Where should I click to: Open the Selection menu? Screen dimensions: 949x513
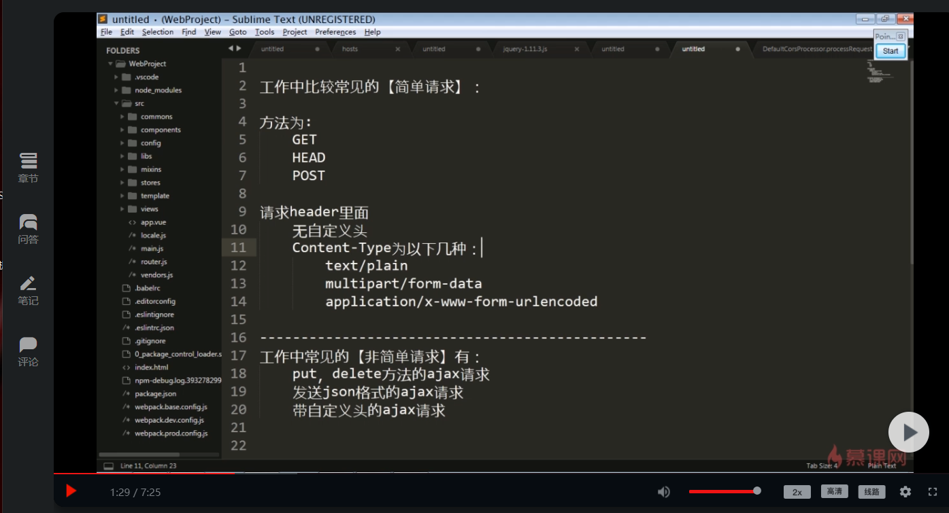click(x=158, y=32)
